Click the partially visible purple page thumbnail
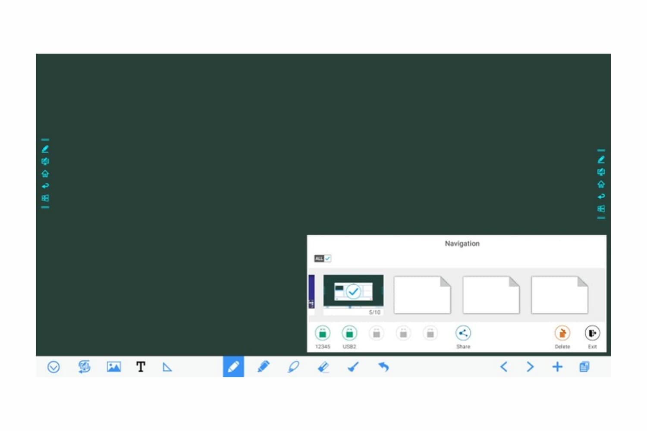The height and width of the screenshot is (431, 647). pos(311,292)
